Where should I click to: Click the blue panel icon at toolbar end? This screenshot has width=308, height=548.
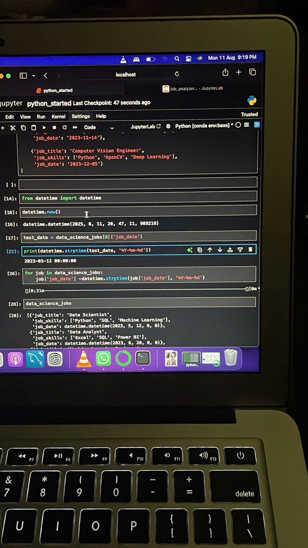(x=256, y=124)
